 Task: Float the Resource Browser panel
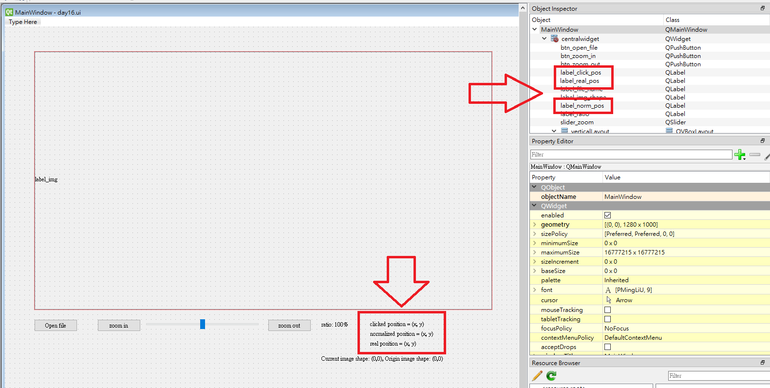762,363
